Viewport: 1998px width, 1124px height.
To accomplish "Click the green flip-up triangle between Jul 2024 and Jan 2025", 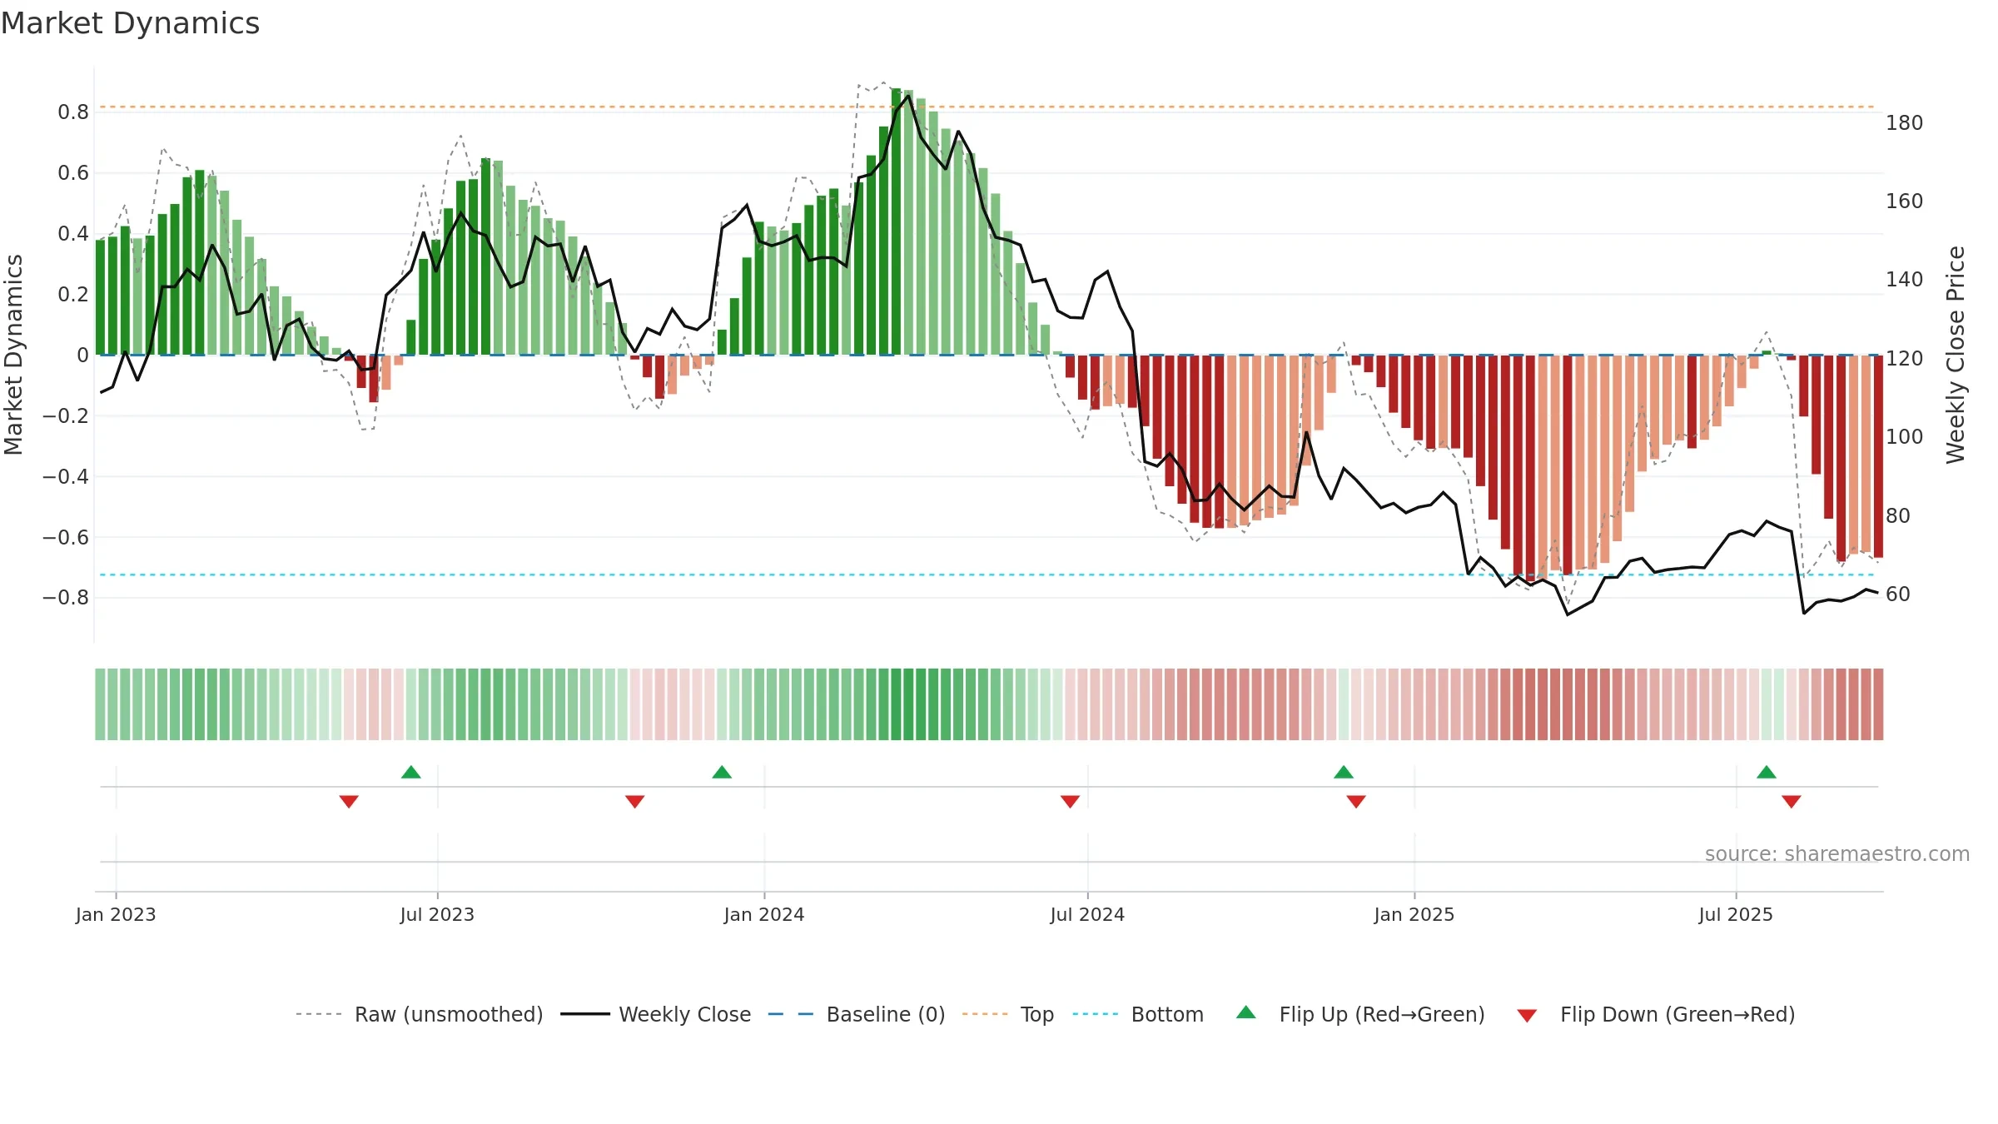I will [1344, 772].
